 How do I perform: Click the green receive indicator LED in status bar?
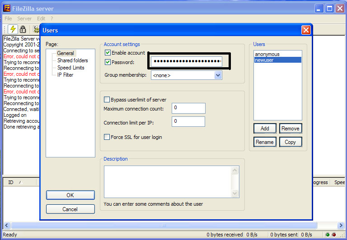pos(328,235)
